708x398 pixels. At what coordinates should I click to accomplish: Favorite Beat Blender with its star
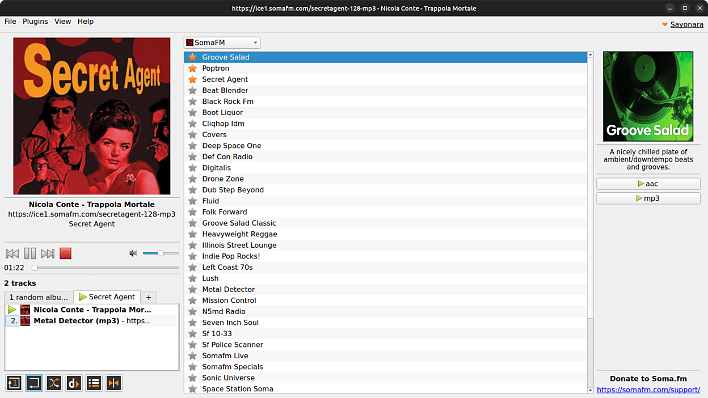[x=193, y=90]
